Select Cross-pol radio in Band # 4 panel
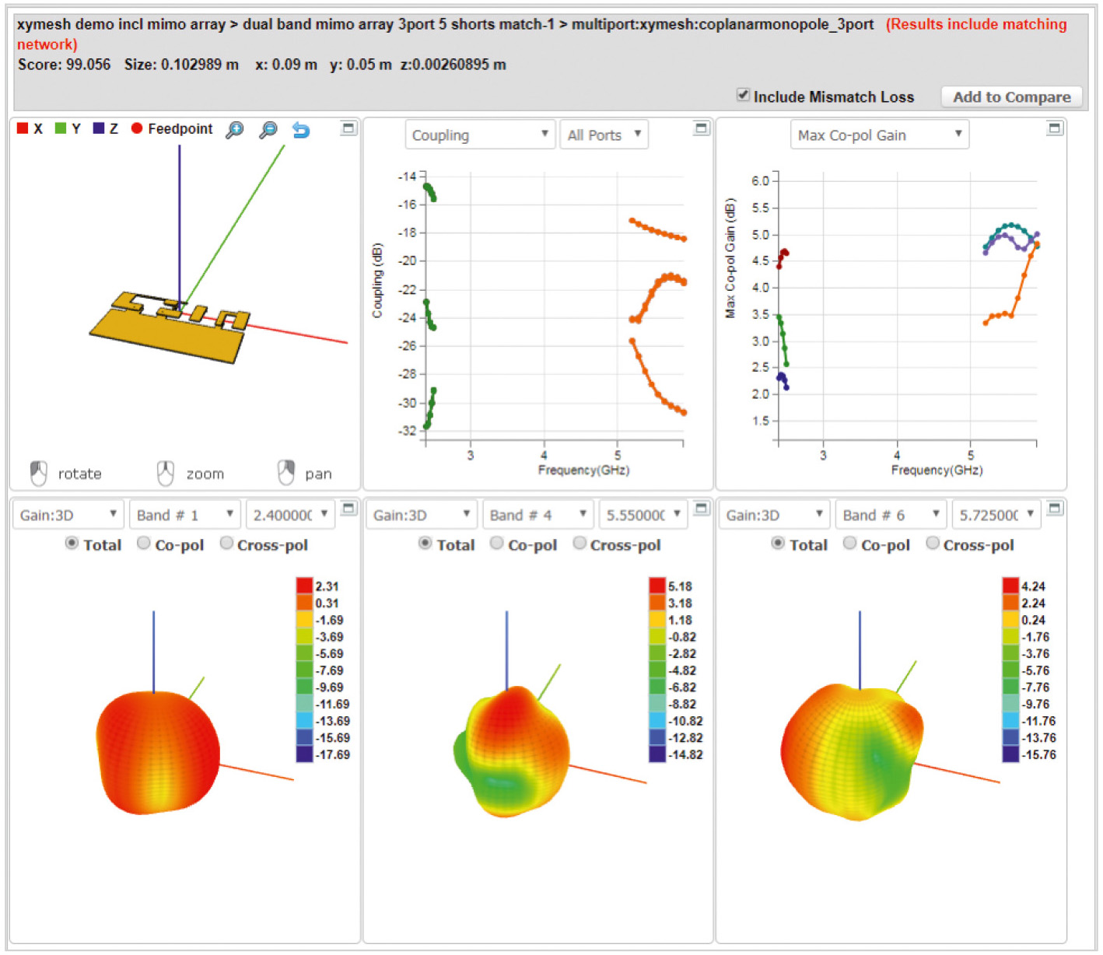 click(580, 544)
